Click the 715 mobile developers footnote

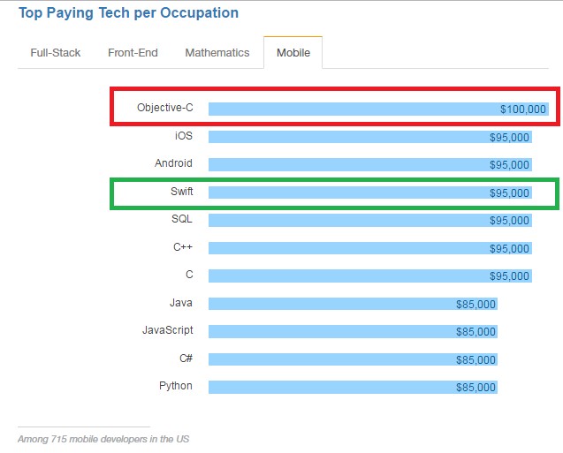pyautogui.click(x=103, y=439)
